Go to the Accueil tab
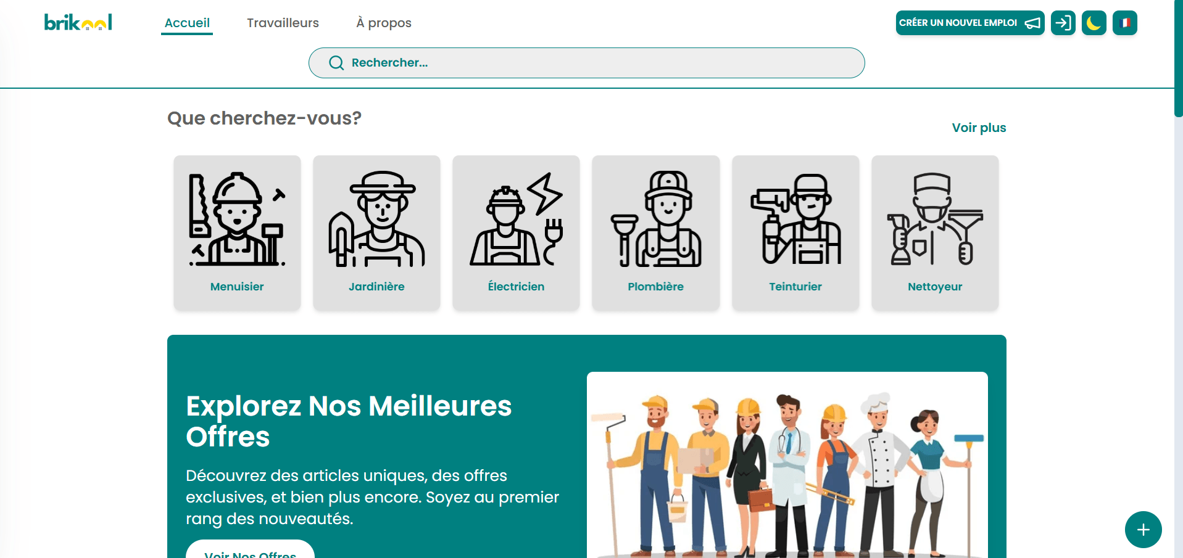Screen dimensions: 1183x558 pos(187,23)
